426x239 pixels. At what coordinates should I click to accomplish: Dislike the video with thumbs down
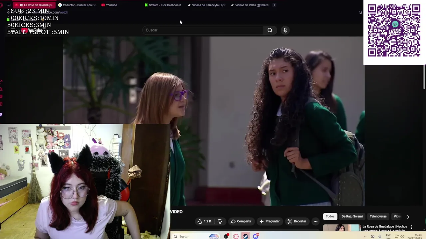[x=220, y=221]
